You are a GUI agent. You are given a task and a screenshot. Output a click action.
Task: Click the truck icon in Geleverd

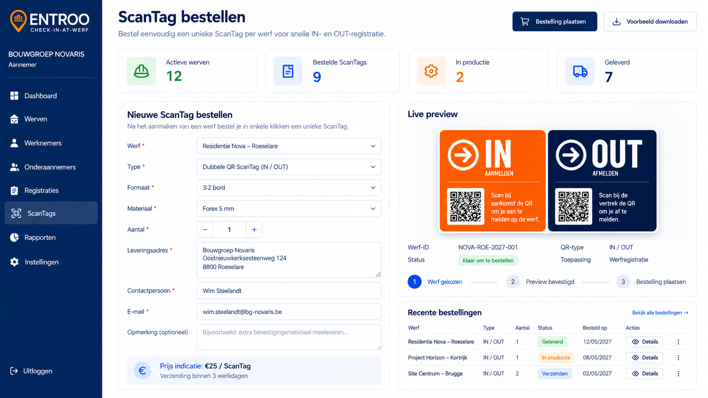[580, 71]
